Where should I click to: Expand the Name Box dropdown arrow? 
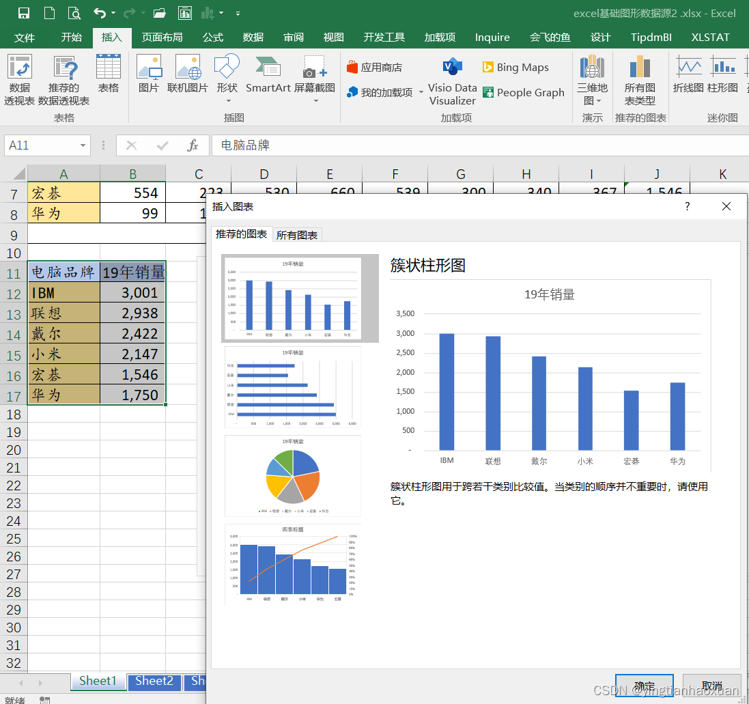click(83, 145)
